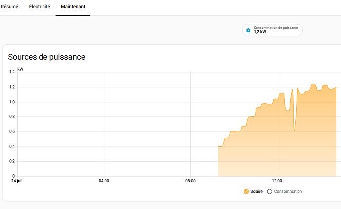Click the 1,0 y-axis label
The height and width of the screenshot is (209, 341).
coord(12,102)
